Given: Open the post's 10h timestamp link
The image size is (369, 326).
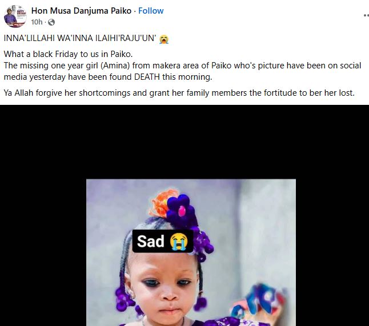Looking at the screenshot, I should point(37,22).
